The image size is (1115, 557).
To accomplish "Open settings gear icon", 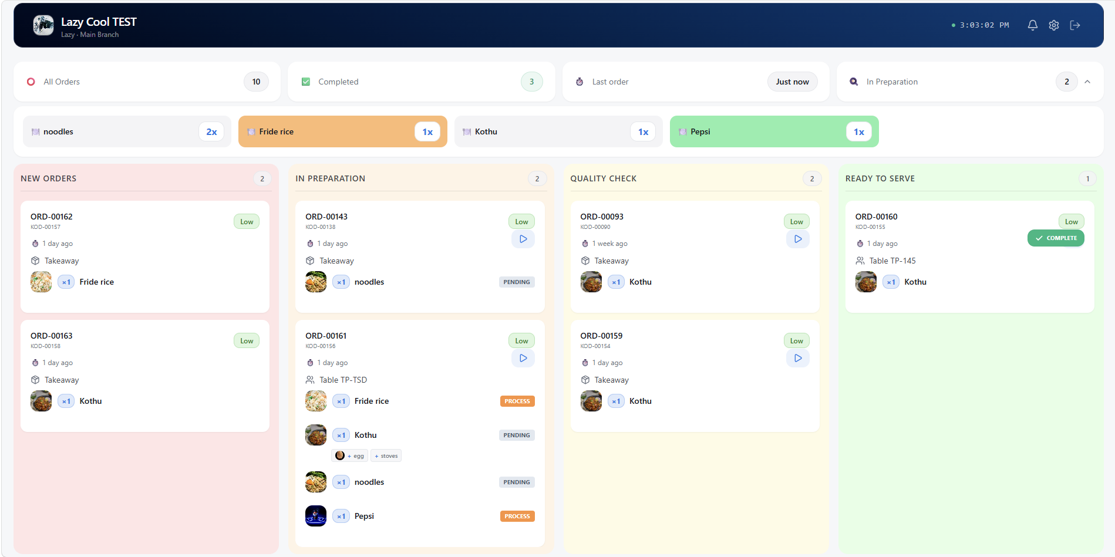I will coord(1054,25).
